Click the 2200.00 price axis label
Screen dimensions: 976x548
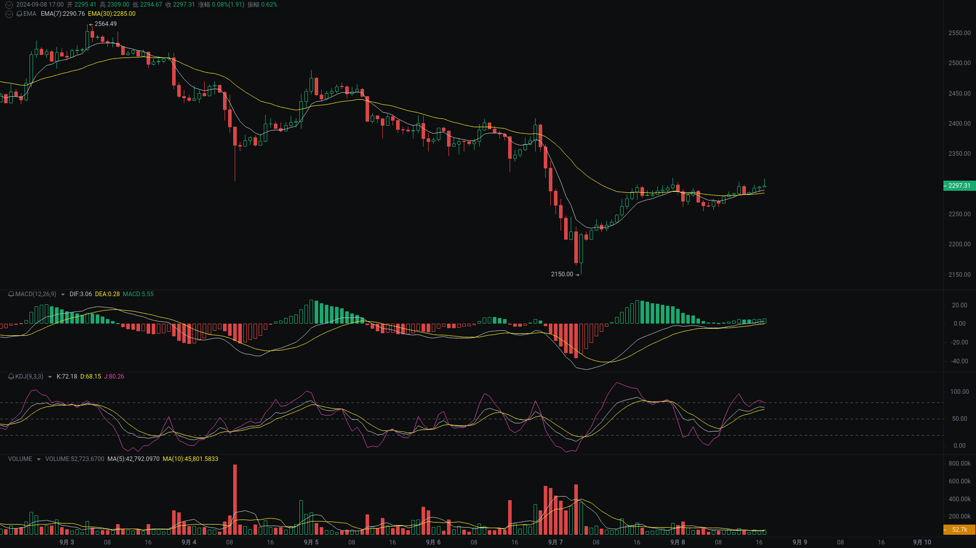click(959, 244)
